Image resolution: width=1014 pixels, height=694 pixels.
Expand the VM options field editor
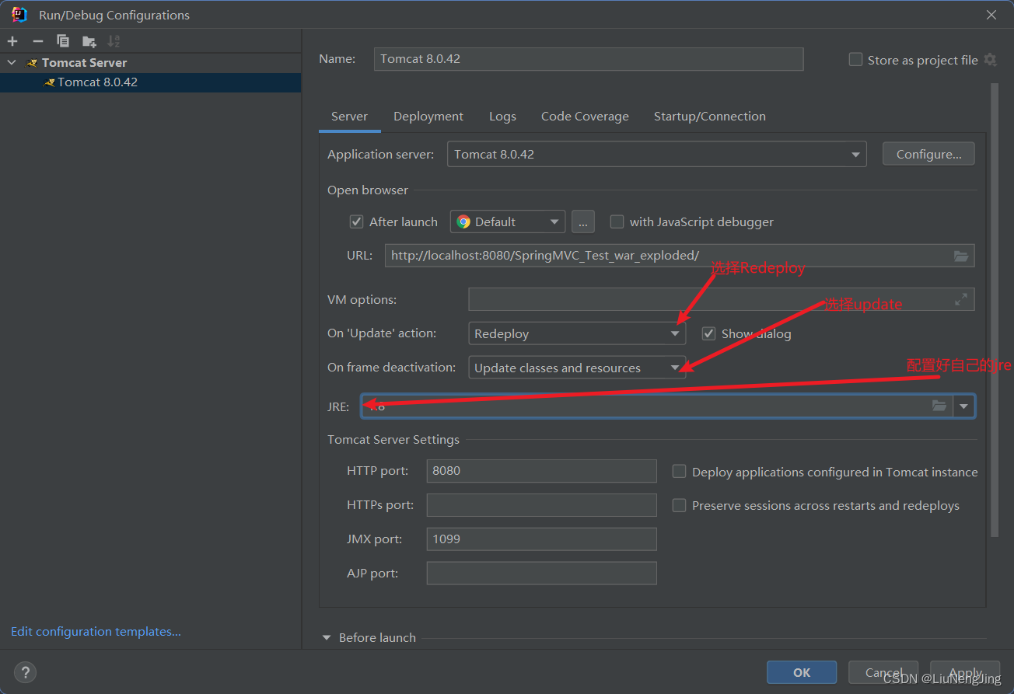[x=961, y=299]
